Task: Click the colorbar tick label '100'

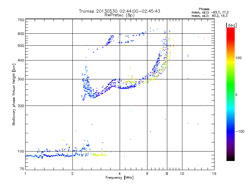Action: point(238,58)
